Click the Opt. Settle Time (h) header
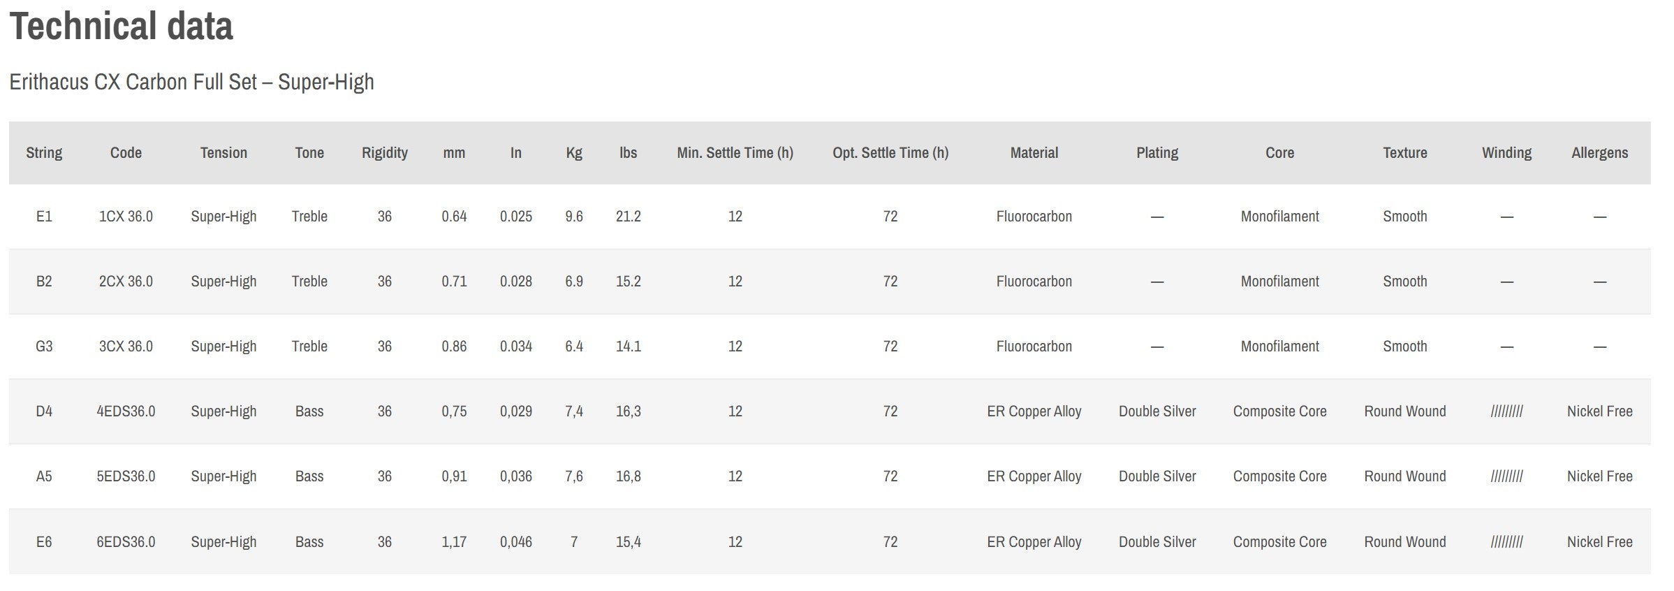The height and width of the screenshot is (591, 1674). click(890, 153)
